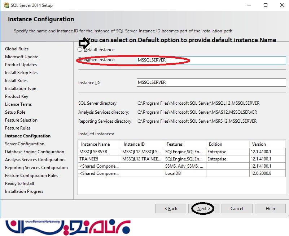
Task: Click the Features column header
Action: pos(185,144)
